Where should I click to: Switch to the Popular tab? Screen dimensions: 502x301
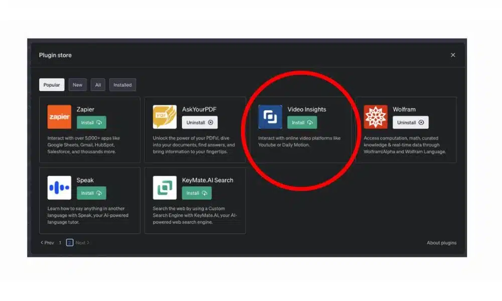click(x=52, y=85)
